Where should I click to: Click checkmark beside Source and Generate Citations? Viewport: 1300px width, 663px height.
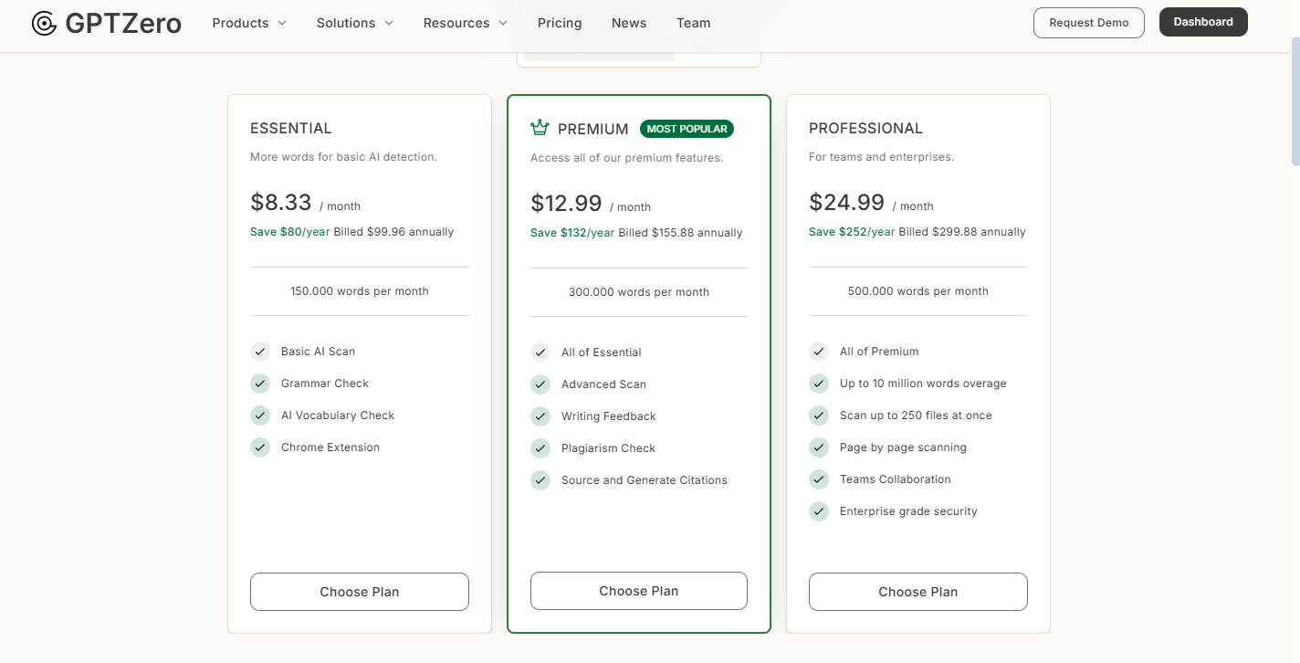[x=540, y=480]
